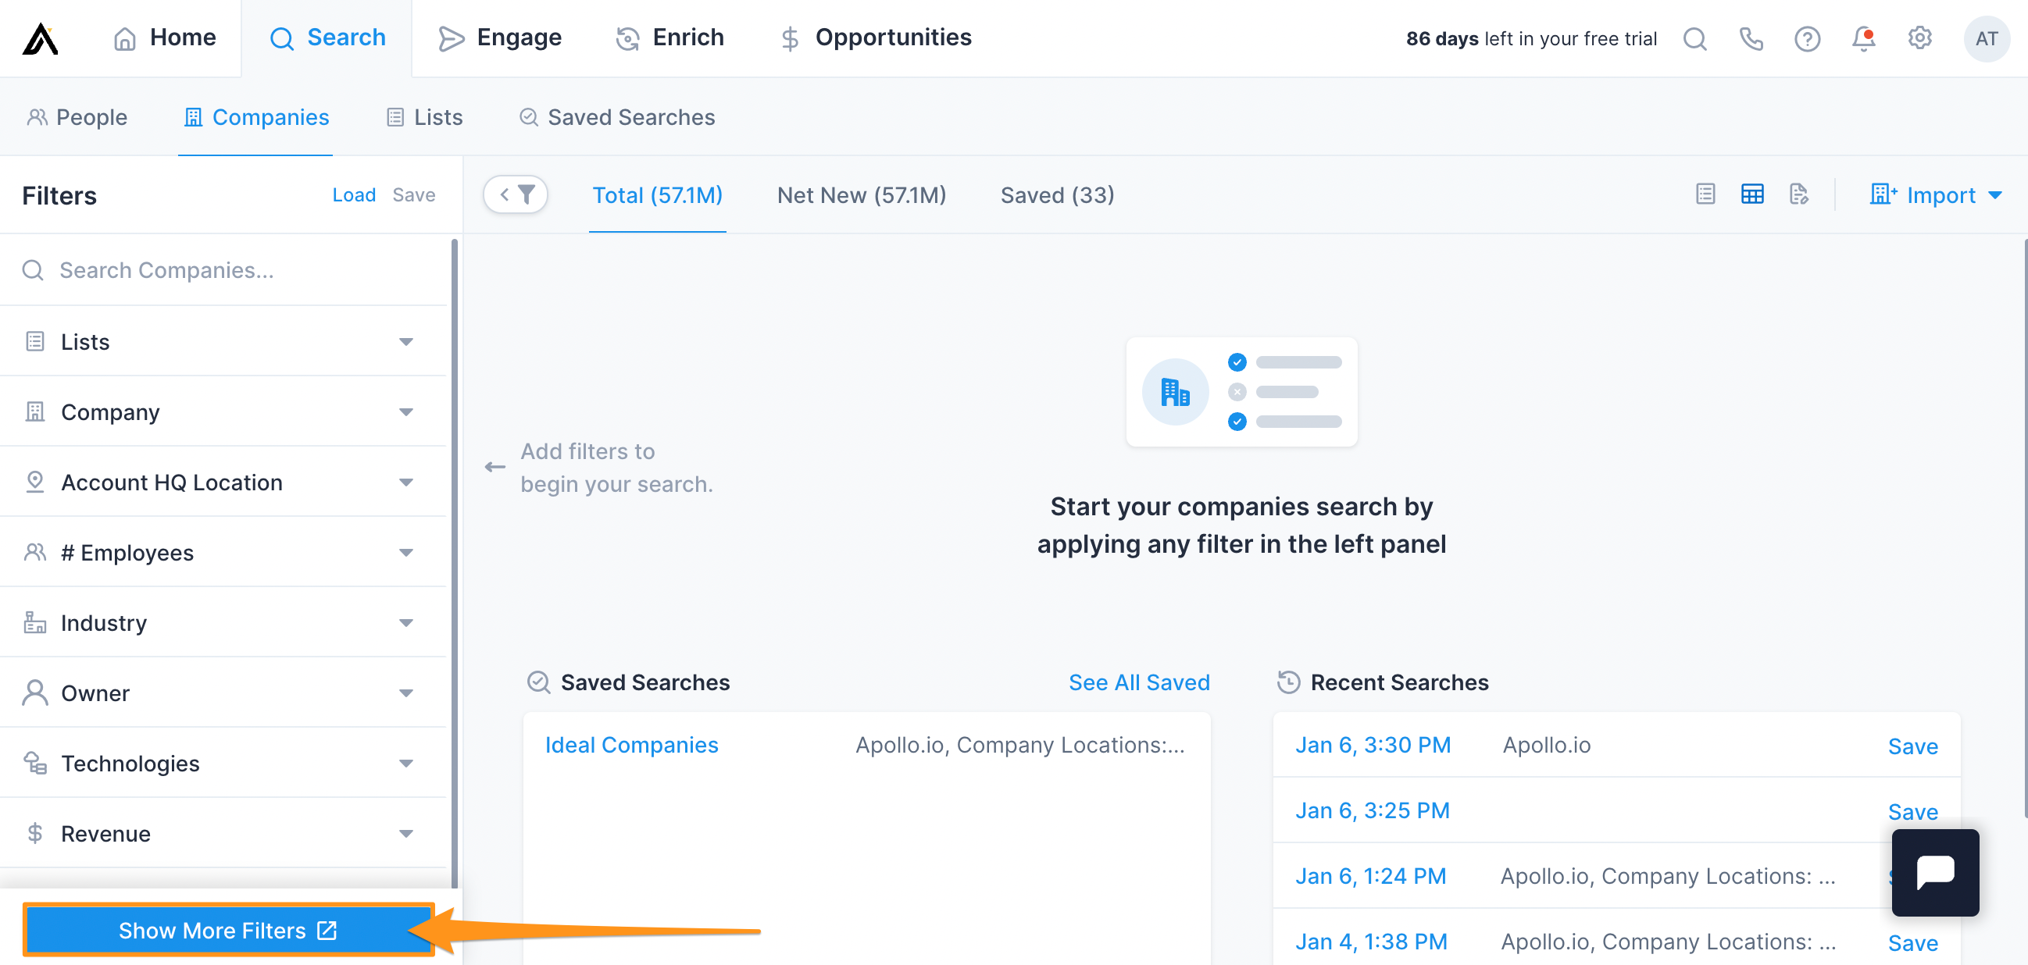This screenshot has height=965, width=2028.
Task: Expand the Industry filter
Action: [x=223, y=622]
